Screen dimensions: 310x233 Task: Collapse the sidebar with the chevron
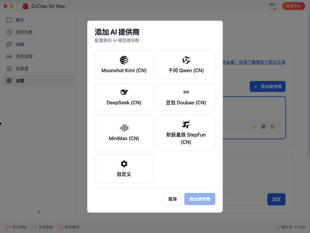39,212
